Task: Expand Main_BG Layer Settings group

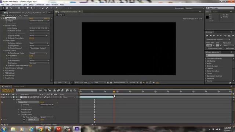Action: tap(4, 68)
